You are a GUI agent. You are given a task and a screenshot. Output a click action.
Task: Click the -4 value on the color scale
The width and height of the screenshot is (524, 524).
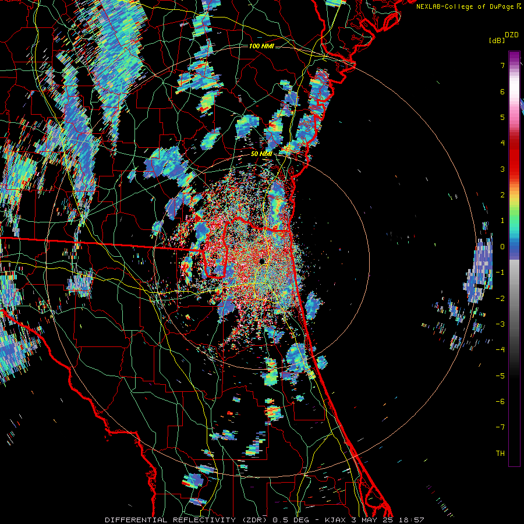500,350
